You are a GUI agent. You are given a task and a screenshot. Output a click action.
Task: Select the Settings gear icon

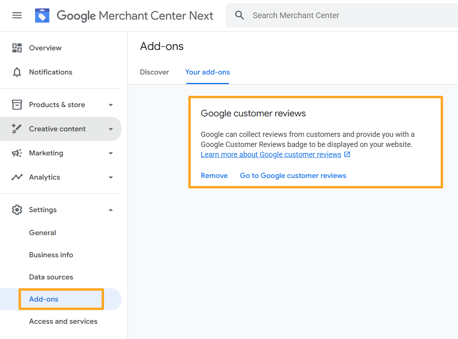[x=17, y=210]
